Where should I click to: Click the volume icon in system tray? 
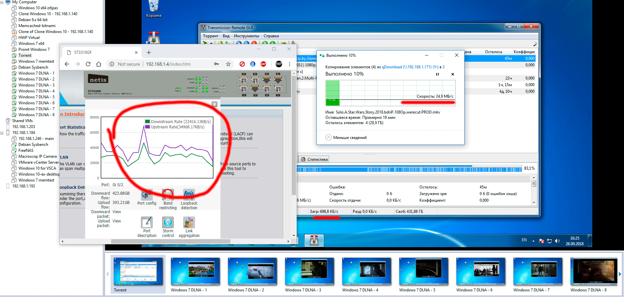click(557, 241)
